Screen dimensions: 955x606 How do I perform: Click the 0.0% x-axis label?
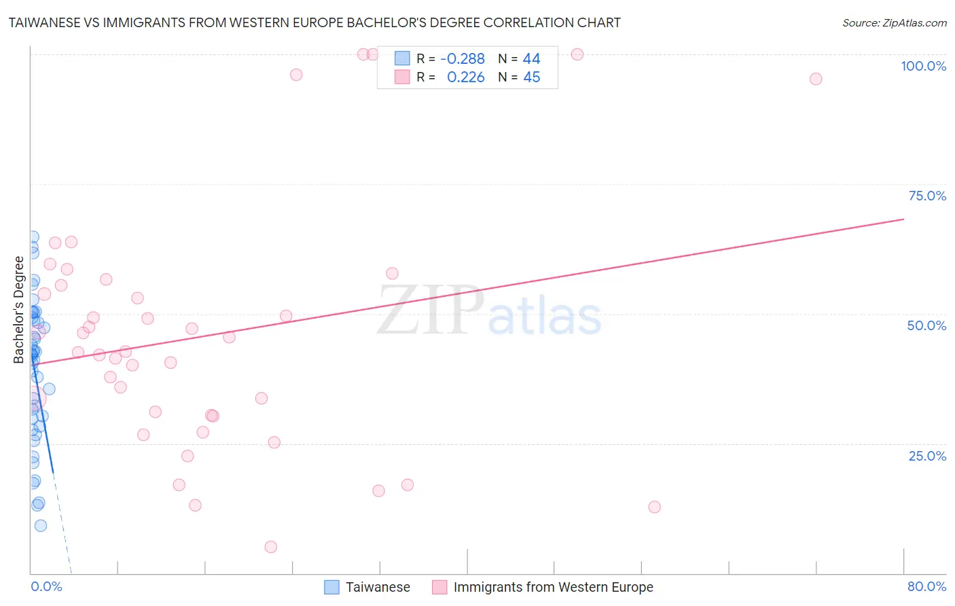pyautogui.click(x=46, y=586)
